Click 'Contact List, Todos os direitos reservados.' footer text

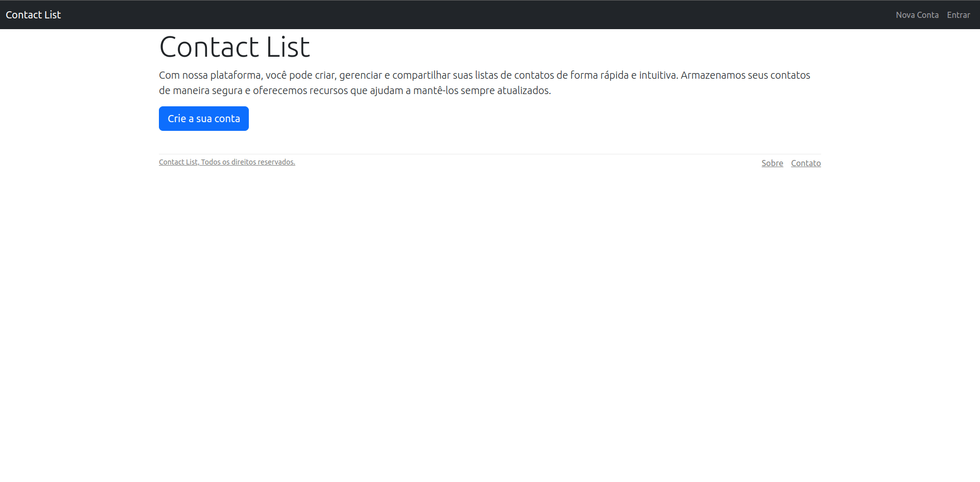tap(227, 162)
